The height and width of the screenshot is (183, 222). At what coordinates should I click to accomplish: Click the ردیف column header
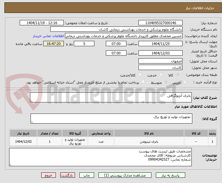[212, 133]
